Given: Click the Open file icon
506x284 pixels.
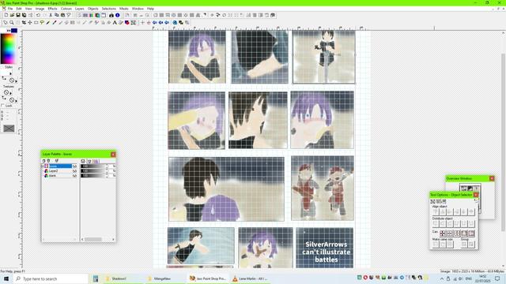Looking at the screenshot, I should click(12, 15).
